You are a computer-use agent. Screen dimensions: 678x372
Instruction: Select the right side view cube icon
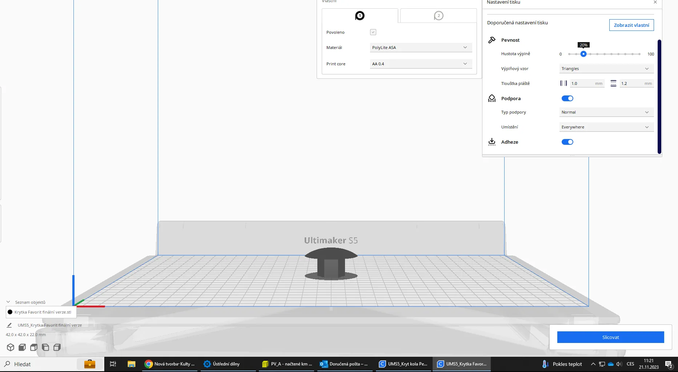pyautogui.click(x=57, y=347)
